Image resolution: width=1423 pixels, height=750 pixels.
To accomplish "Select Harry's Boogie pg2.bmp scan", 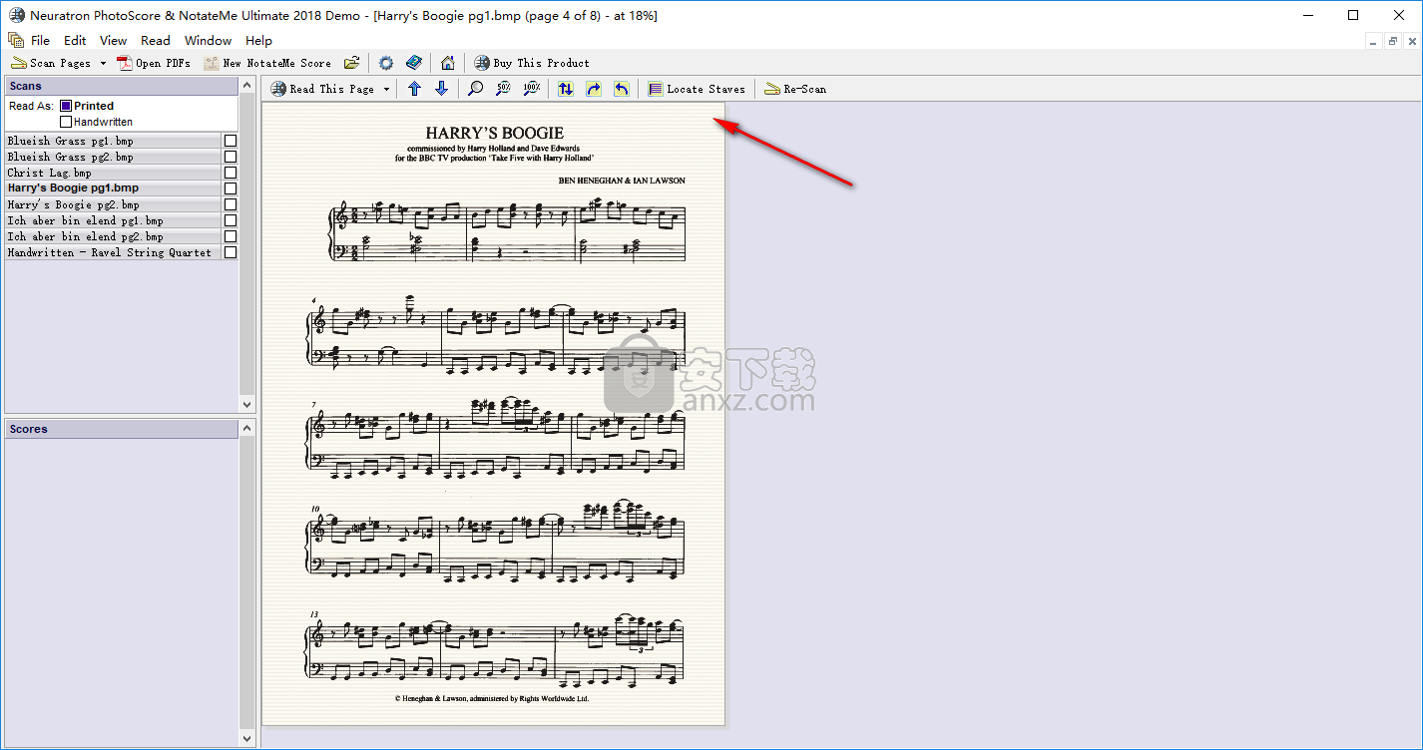I will (113, 204).
